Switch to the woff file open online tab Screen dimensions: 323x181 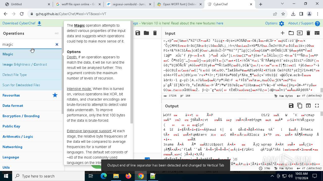pos(78,4)
